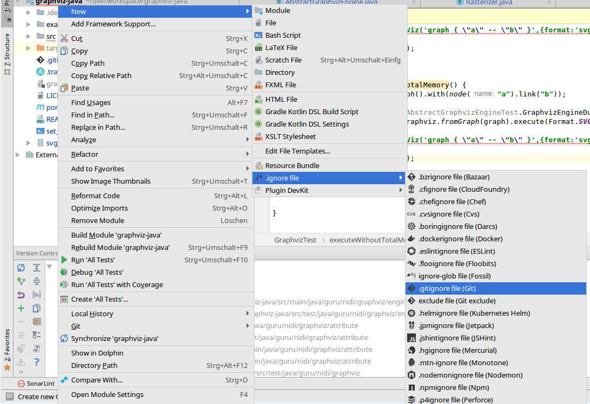Choose Edit File Templates...
The width and height of the screenshot is (590, 404).
[328, 151]
